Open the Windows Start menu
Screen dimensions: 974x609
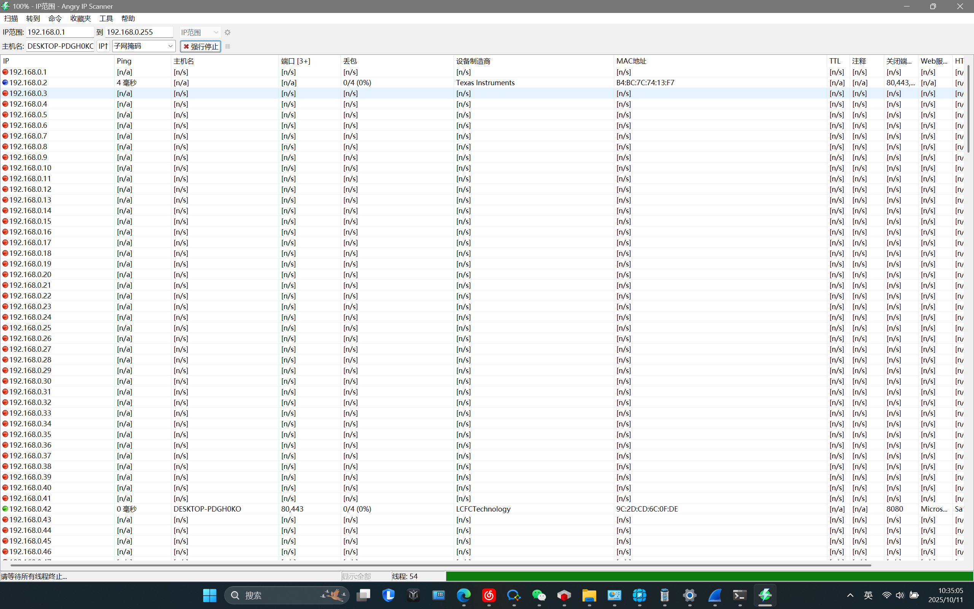click(209, 595)
